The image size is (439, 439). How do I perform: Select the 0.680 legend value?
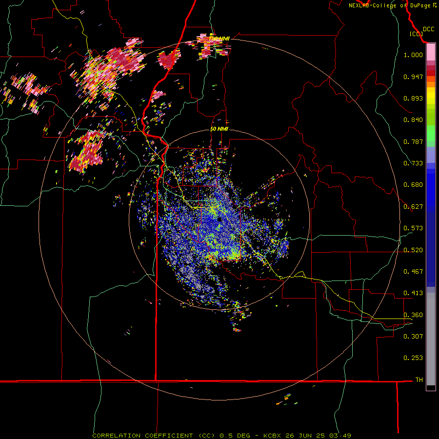pos(413,185)
